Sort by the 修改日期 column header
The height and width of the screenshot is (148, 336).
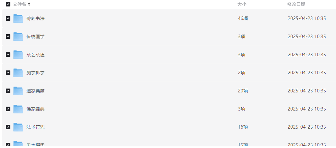[x=296, y=4]
